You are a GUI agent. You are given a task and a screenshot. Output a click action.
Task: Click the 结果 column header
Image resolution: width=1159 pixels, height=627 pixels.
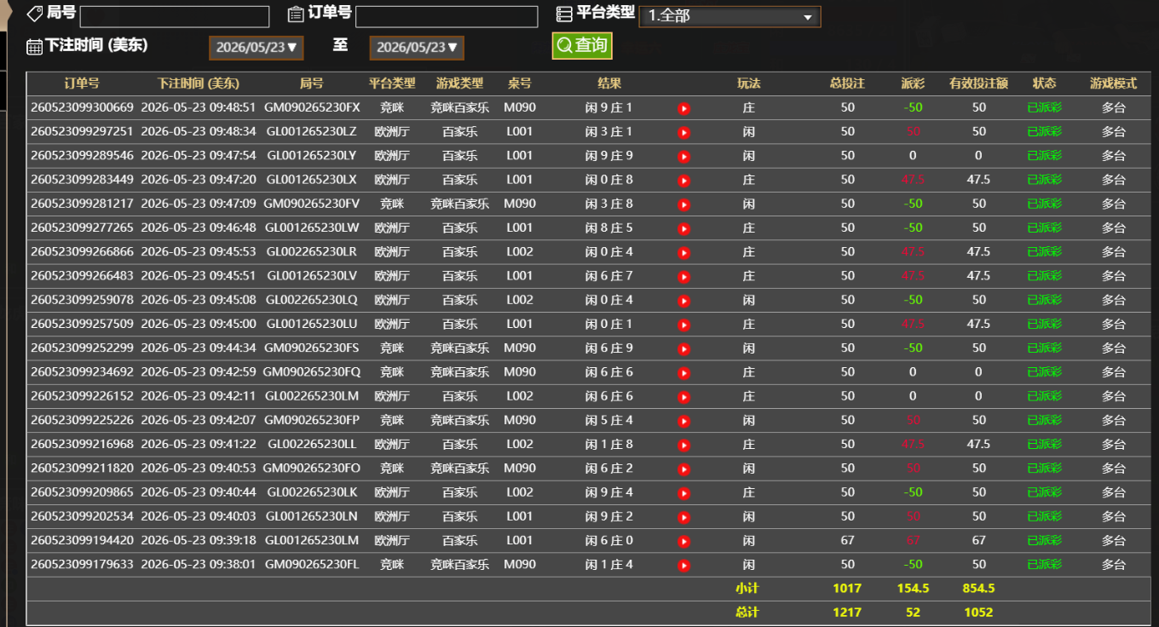pyautogui.click(x=609, y=83)
